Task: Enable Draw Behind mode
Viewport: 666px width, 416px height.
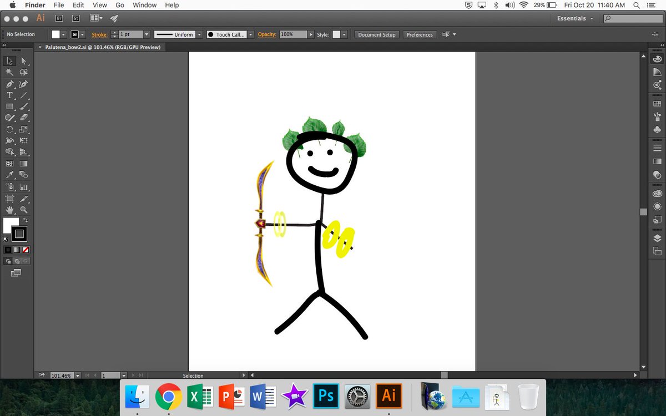Action: coord(17,261)
